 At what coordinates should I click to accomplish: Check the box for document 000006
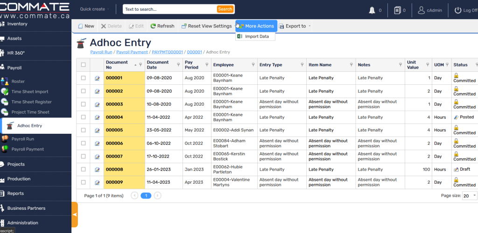(83, 143)
